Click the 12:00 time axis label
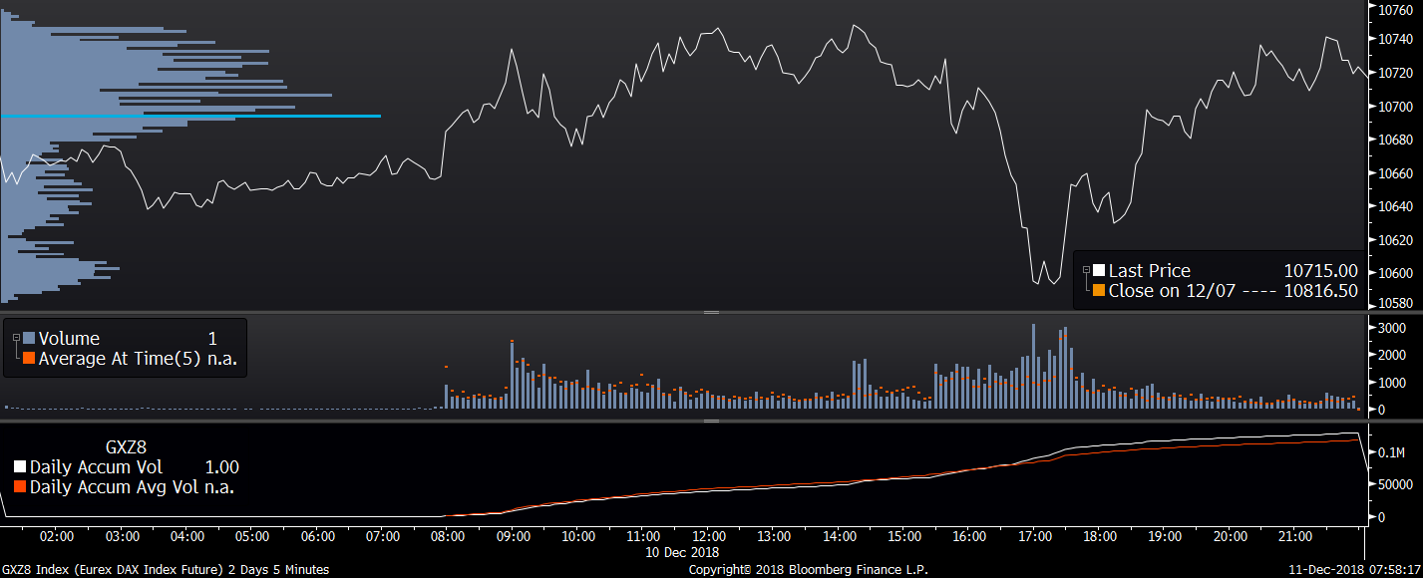This screenshot has width=1423, height=578. tap(709, 536)
